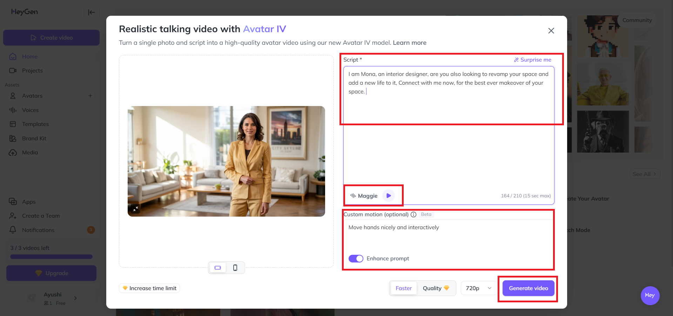The image size is (673, 316).
Task: Open the dog in hat community thumbnail
Action: pos(603,132)
